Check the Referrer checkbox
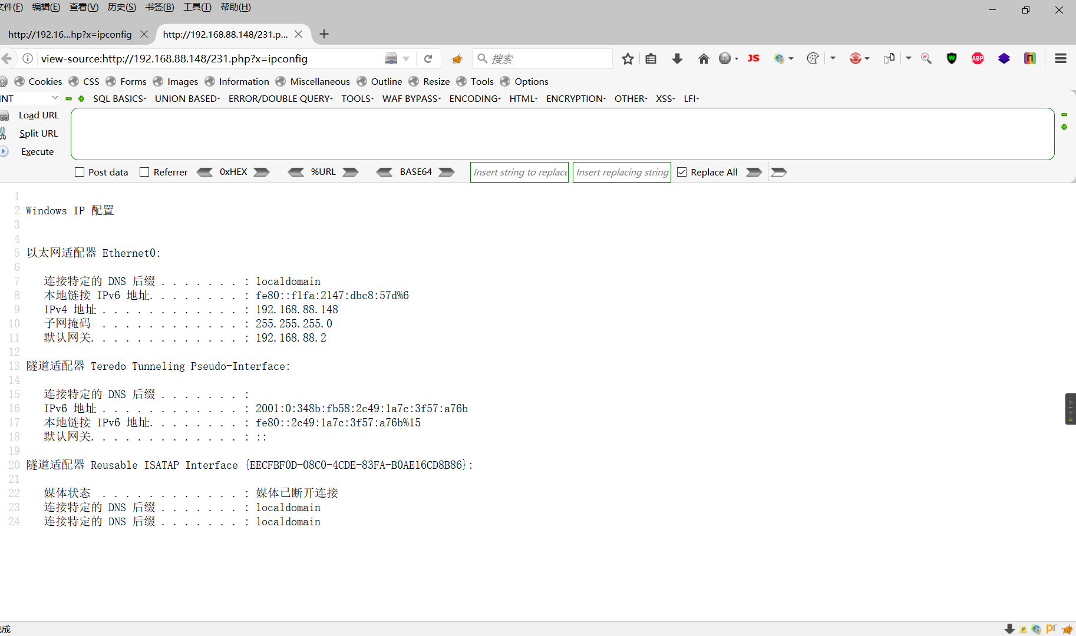 click(144, 172)
